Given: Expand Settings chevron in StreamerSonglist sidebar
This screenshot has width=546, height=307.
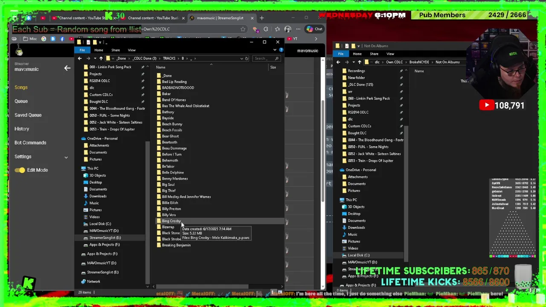Looking at the screenshot, I should (66, 157).
